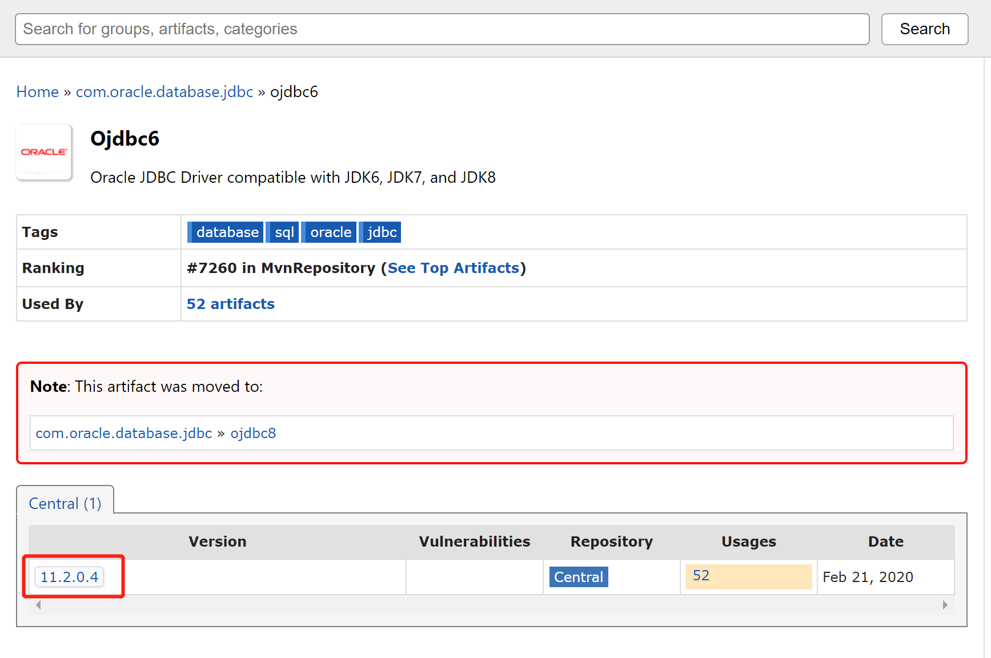
Task: Click the Vulnerabilities column header
Action: pos(475,542)
